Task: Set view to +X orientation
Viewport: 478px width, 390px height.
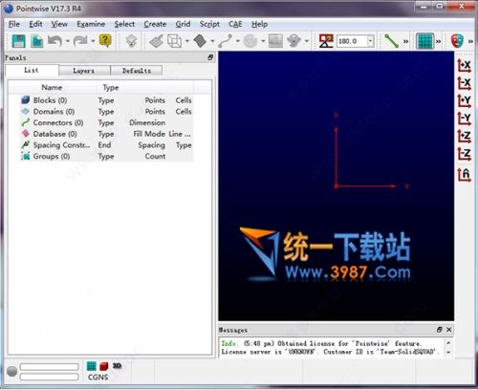Action: pyautogui.click(x=465, y=65)
